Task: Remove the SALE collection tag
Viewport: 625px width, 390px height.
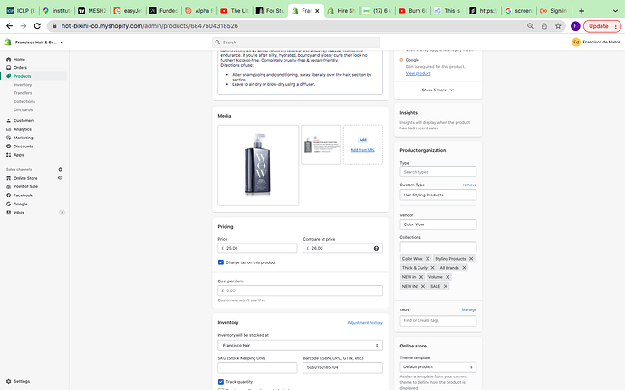Action: [x=446, y=286]
